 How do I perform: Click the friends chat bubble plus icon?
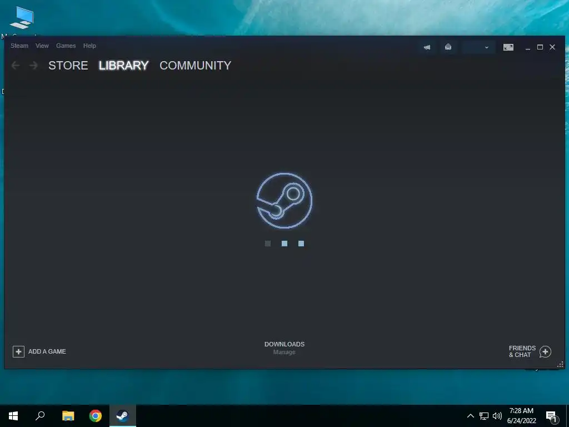545,351
